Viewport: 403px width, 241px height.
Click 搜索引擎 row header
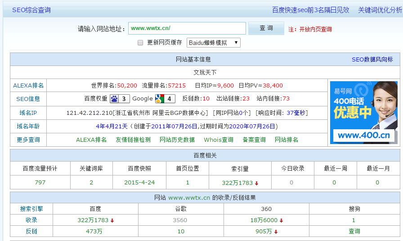pyautogui.click(x=31, y=209)
